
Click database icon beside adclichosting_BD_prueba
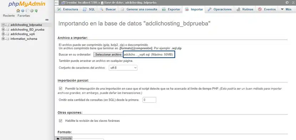[8, 29]
